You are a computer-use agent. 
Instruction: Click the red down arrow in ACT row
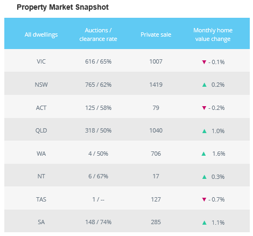pos(204,108)
